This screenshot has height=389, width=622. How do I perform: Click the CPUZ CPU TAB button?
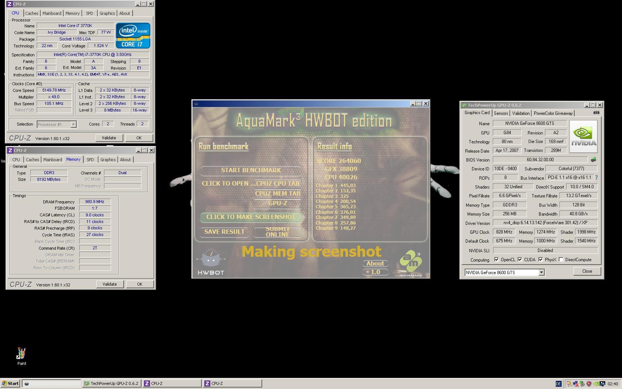point(277,183)
